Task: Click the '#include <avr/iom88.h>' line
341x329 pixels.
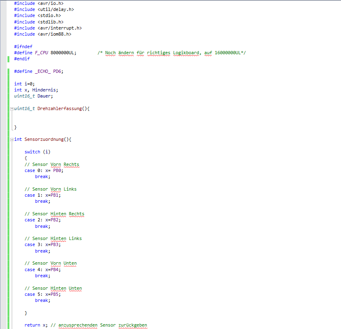Action: (43, 34)
